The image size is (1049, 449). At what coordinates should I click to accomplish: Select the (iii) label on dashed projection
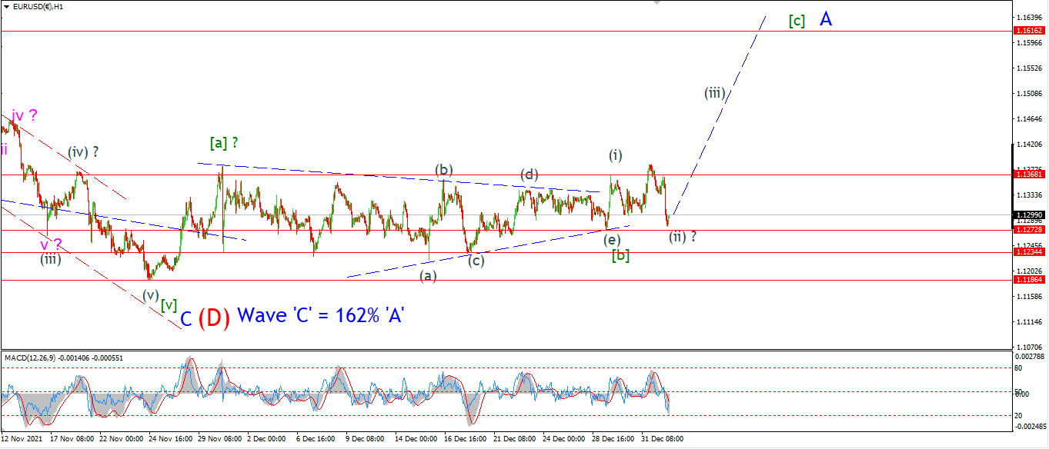pos(714,93)
